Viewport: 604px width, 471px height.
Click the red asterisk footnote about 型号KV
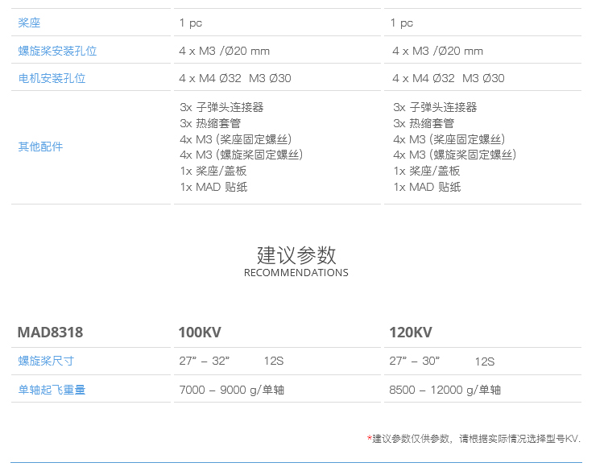pyautogui.click(x=474, y=439)
